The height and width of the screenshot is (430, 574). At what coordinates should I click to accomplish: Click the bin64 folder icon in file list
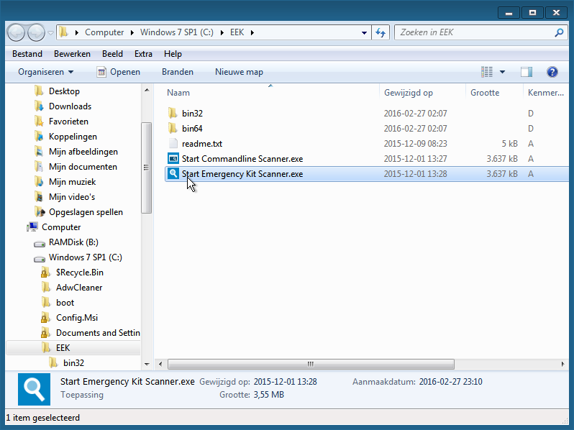(173, 129)
